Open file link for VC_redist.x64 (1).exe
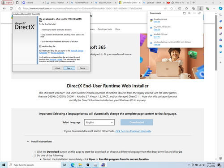This screenshot has height=168, width=224. 157,29
